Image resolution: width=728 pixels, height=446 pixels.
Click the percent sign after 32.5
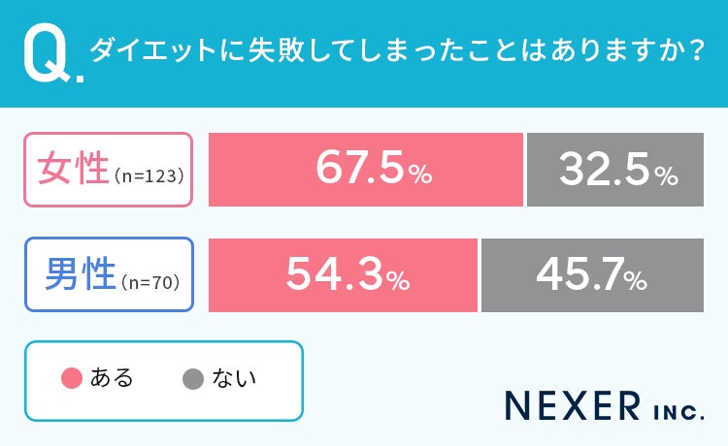(665, 175)
